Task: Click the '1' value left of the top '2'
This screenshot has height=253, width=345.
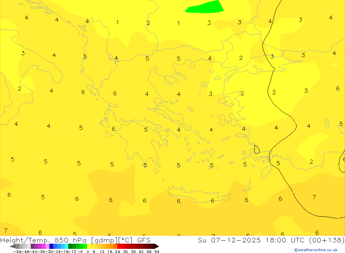Action: pos(118,22)
